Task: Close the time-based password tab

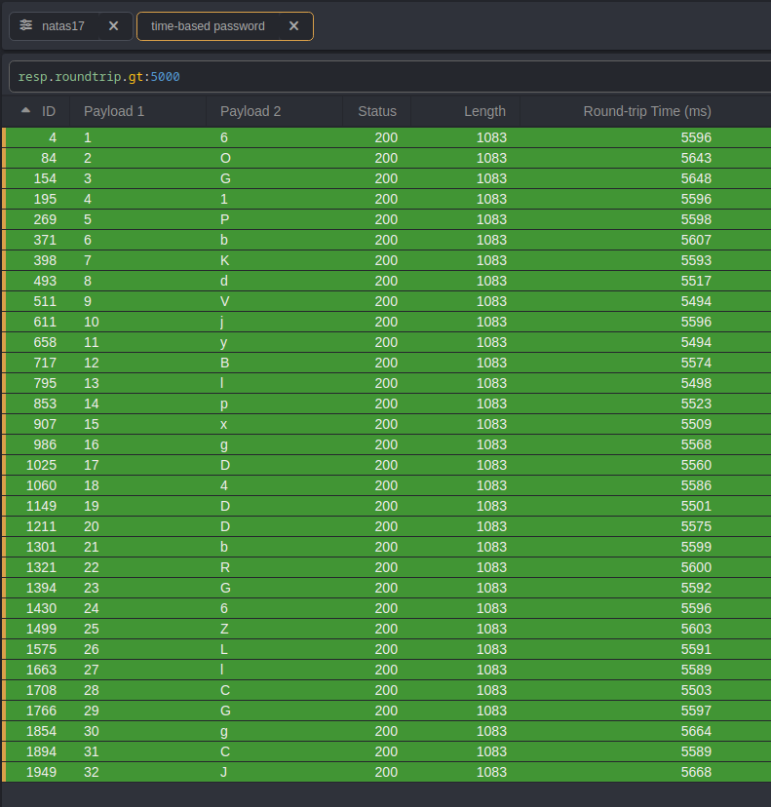Action: tap(293, 26)
